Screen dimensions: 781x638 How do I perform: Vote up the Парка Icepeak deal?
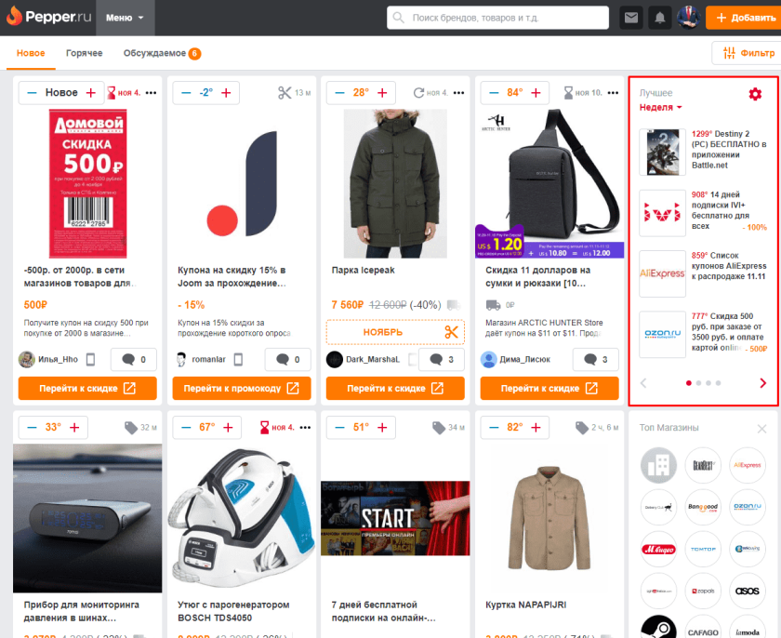pos(382,93)
